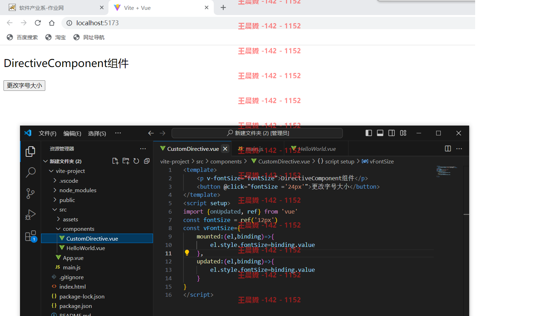Open editor more actions ellipsis
The height and width of the screenshot is (316, 539).
pyautogui.click(x=459, y=149)
